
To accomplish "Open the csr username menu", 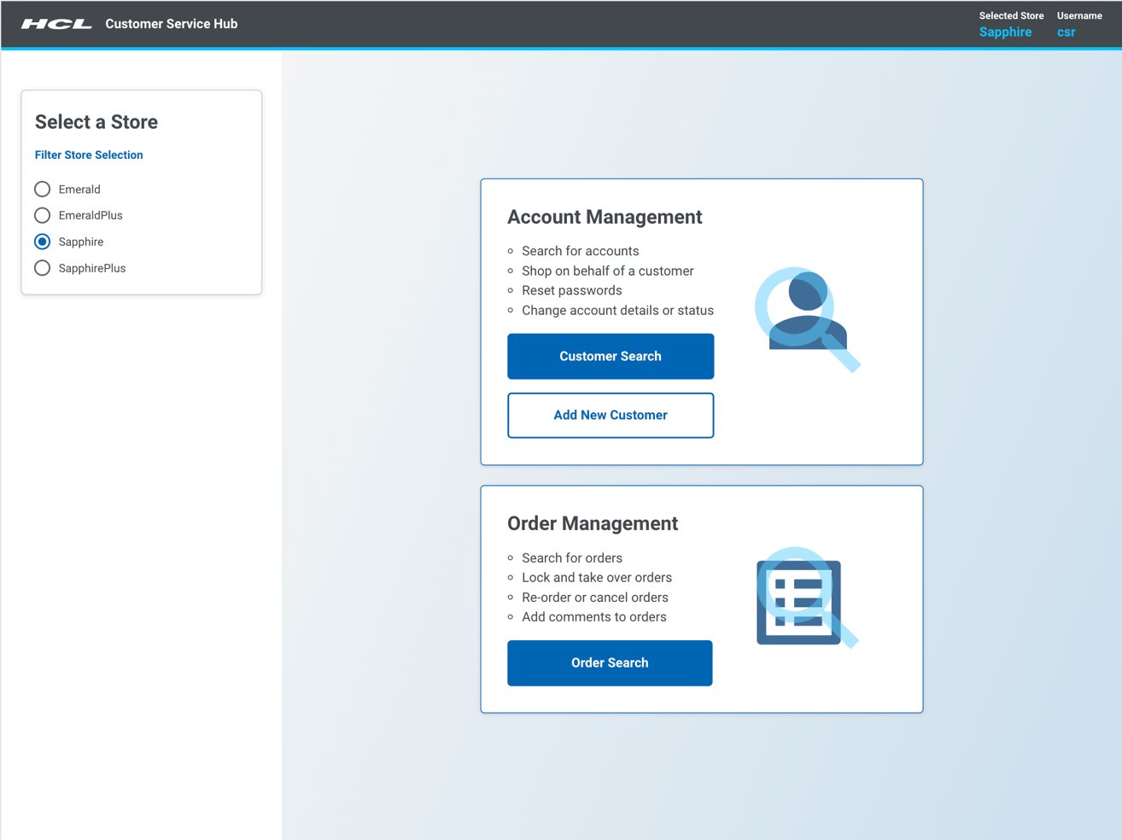I will (x=1066, y=32).
